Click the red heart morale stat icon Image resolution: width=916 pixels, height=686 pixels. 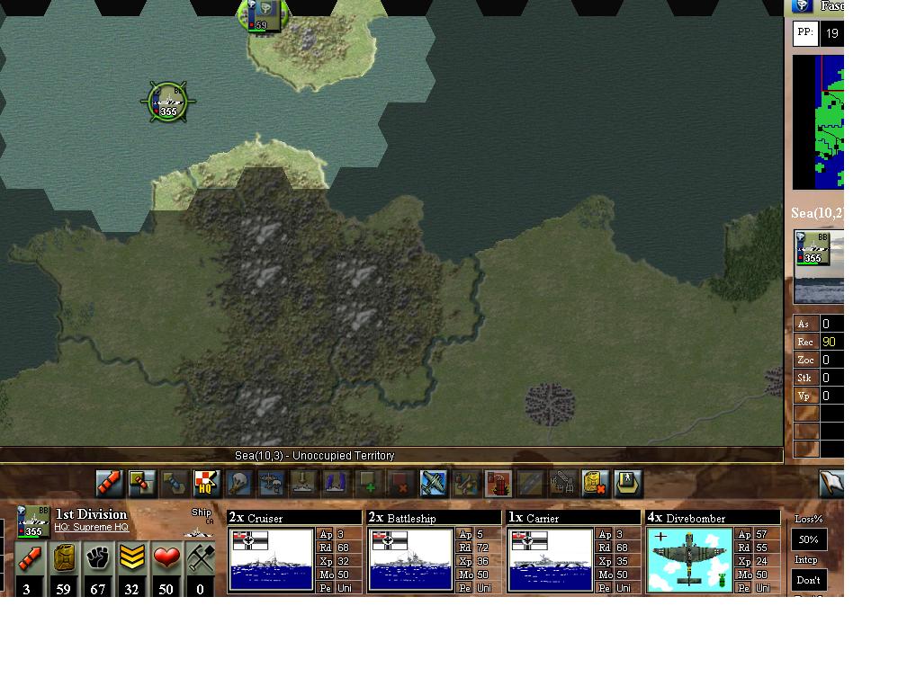point(166,558)
